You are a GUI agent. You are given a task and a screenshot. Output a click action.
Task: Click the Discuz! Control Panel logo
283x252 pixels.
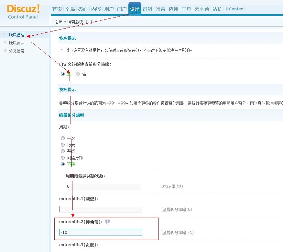(x=23, y=12)
